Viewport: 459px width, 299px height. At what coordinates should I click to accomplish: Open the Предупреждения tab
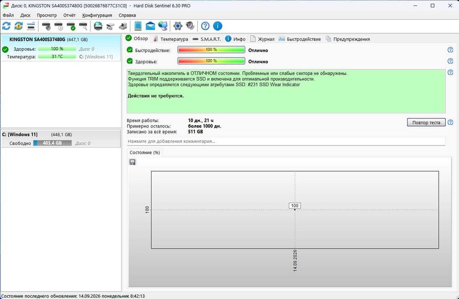347,39
